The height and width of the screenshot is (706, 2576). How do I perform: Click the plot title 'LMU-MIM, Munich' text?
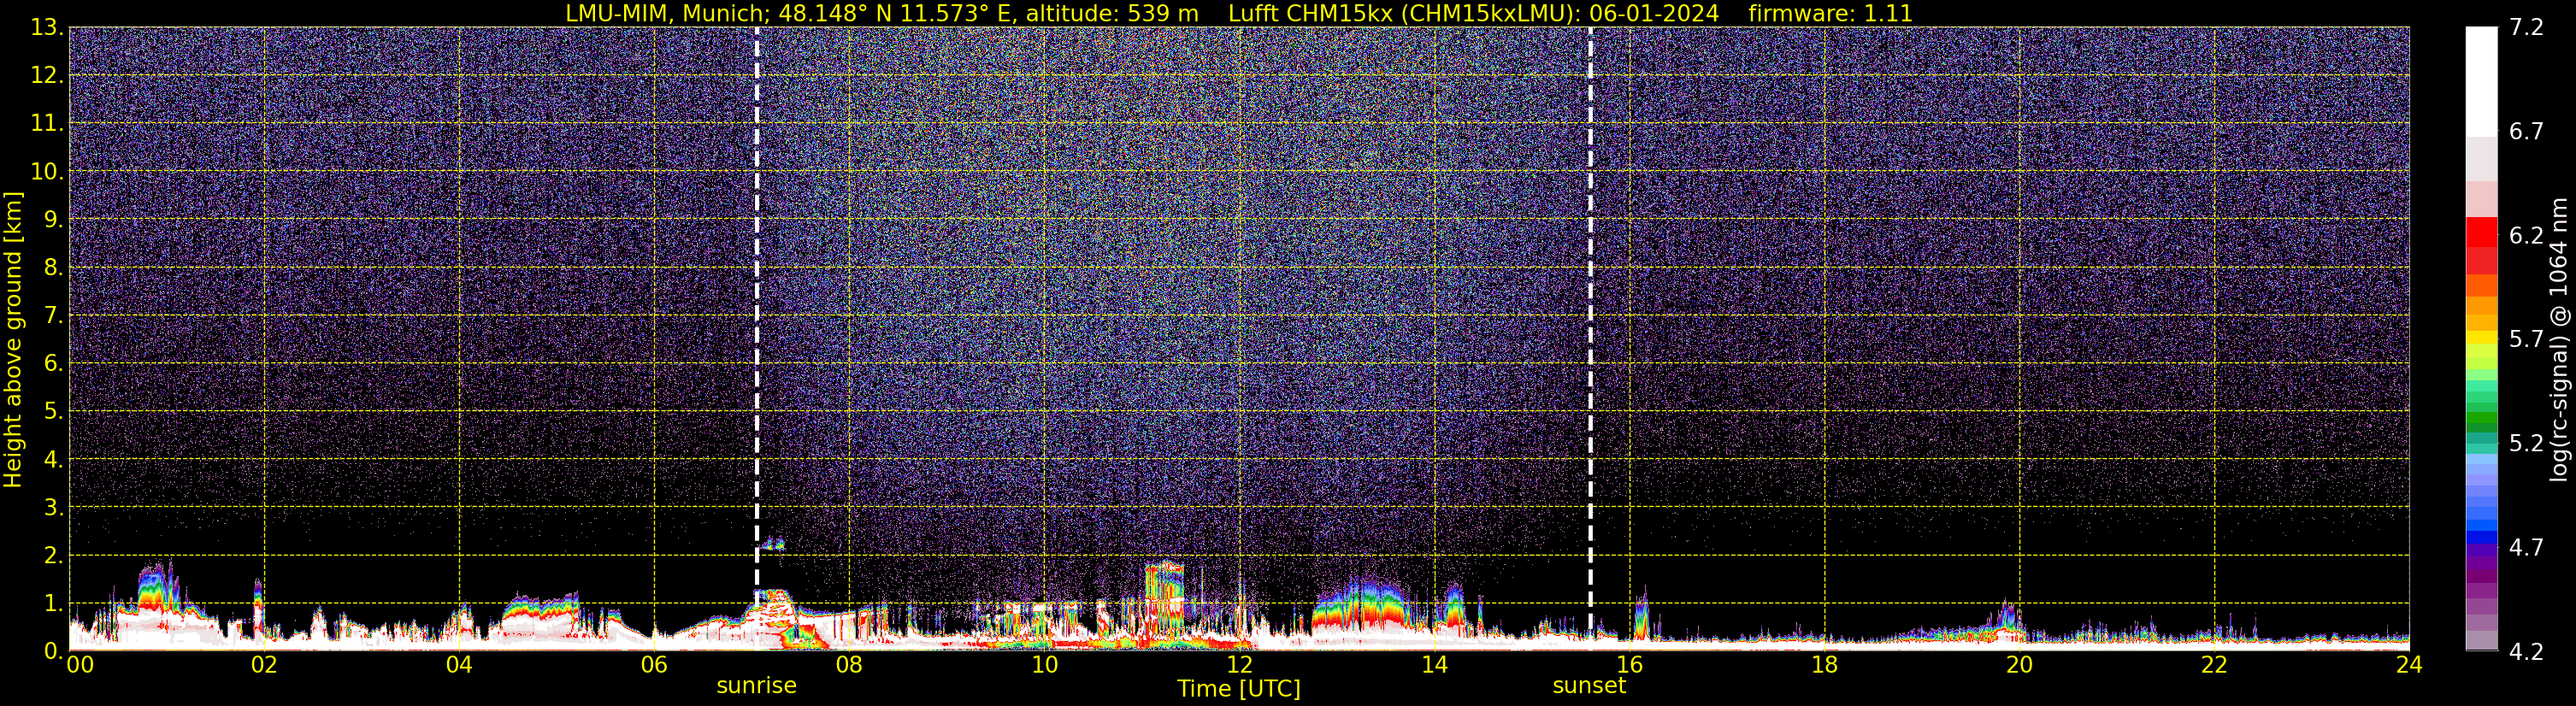(x=667, y=13)
